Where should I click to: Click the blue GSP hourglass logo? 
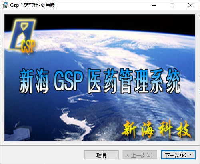pyautogui.click(x=22, y=36)
